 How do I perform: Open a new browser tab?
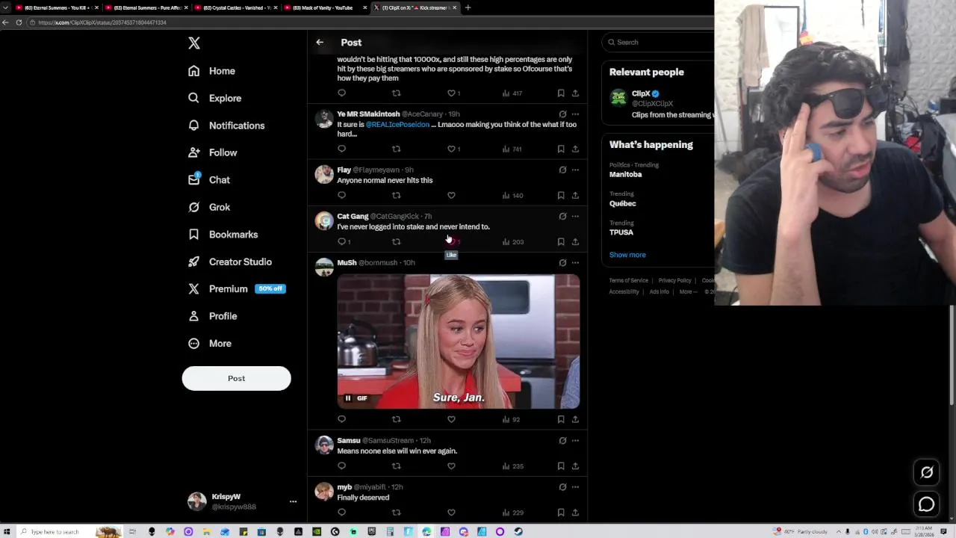468,7
